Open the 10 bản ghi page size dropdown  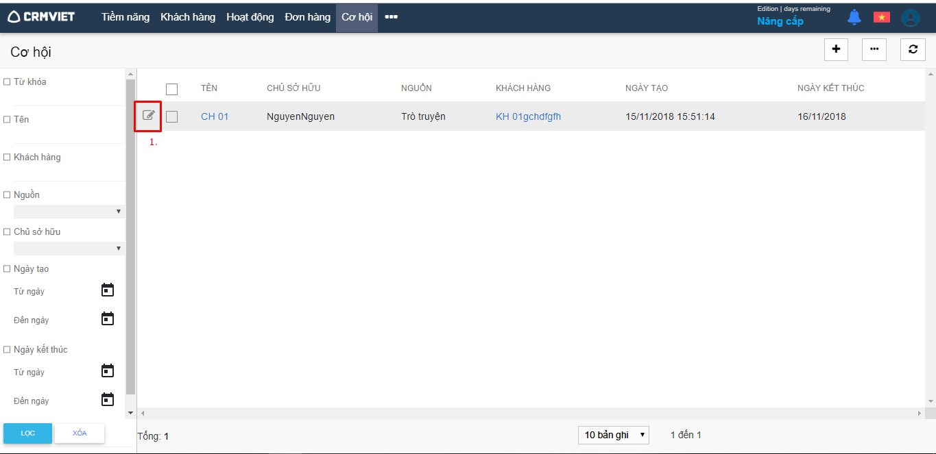613,435
